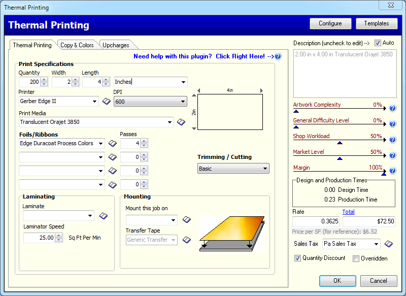Click the book icon beside Sales Tax
This screenshot has height=296, width=406.
point(389,244)
